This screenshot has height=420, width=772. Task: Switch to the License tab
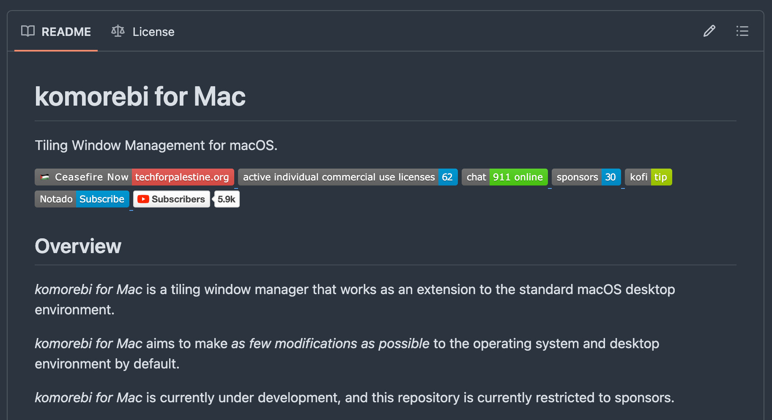point(143,32)
